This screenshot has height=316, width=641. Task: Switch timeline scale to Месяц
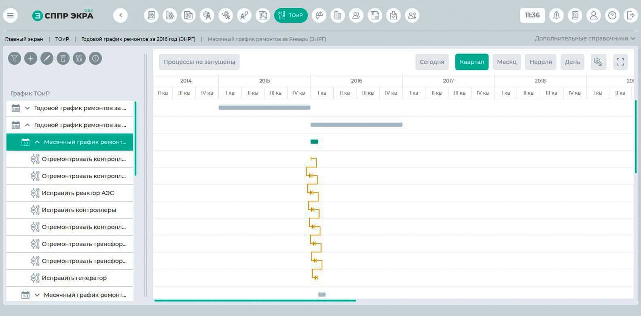(x=507, y=62)
